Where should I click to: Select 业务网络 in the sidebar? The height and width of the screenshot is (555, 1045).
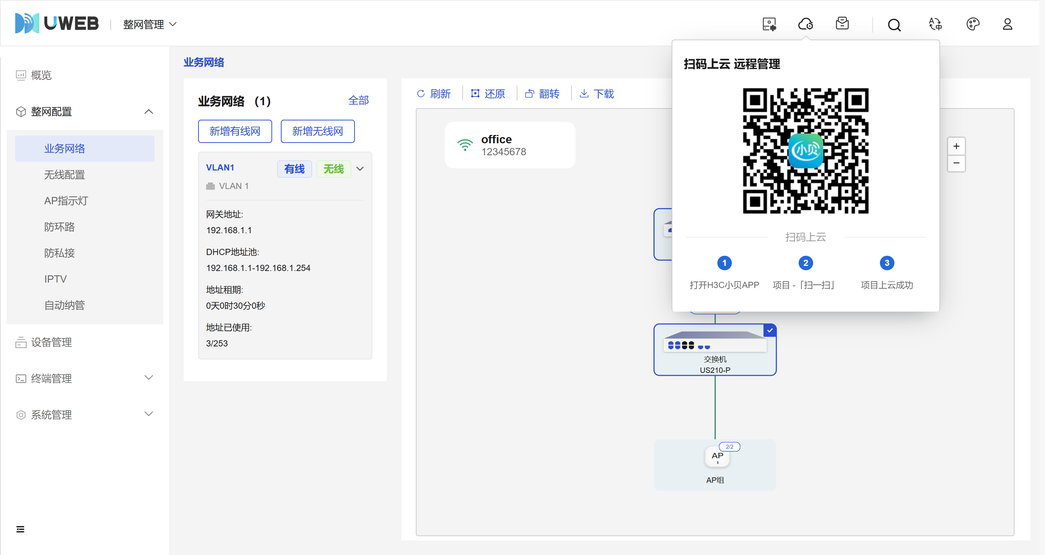[85, 148]
